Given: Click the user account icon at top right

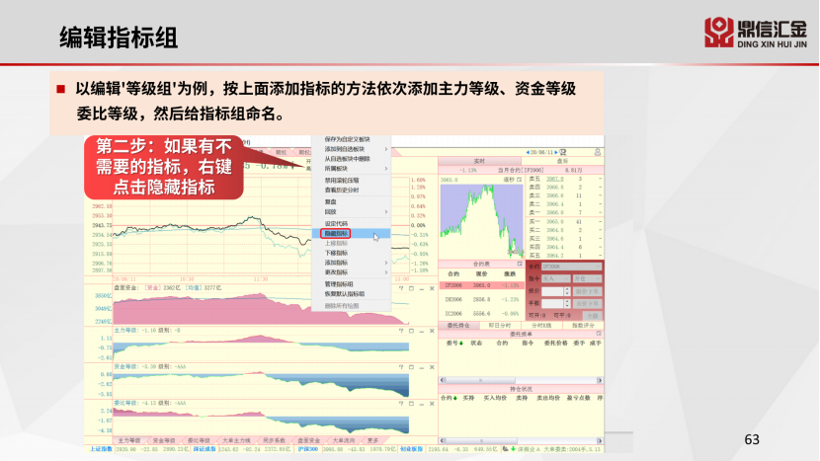Looking at the screenshot, I should point(596,152).
